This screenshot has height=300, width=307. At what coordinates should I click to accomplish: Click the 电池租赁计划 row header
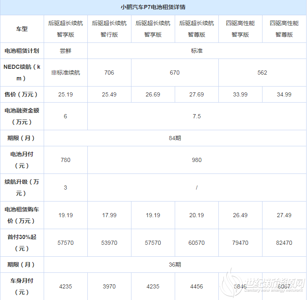22,51
